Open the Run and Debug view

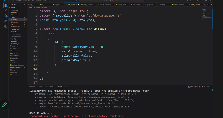(6, 21)
